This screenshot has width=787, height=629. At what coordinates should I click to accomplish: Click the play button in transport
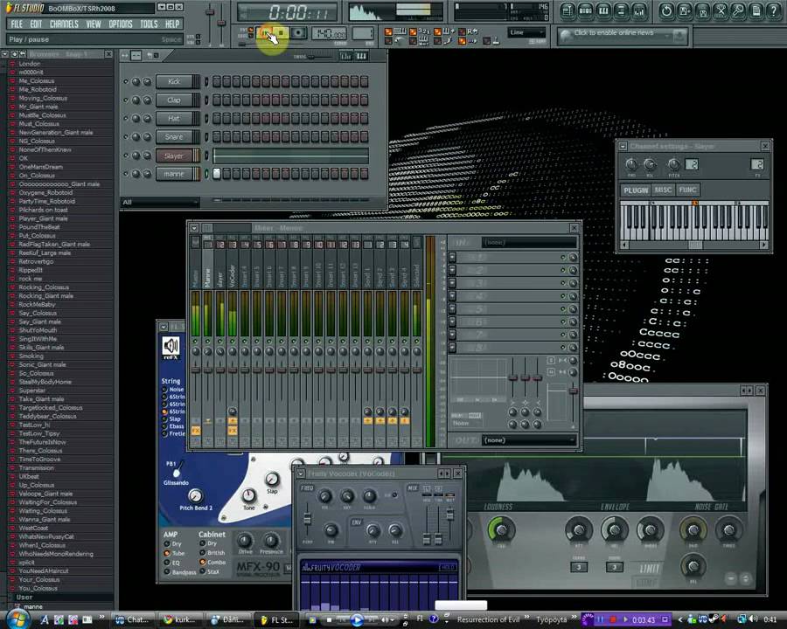pyautogui.click(x=265, y=33)
